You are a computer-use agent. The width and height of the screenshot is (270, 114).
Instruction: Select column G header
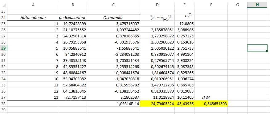click(x=237, y=5)
